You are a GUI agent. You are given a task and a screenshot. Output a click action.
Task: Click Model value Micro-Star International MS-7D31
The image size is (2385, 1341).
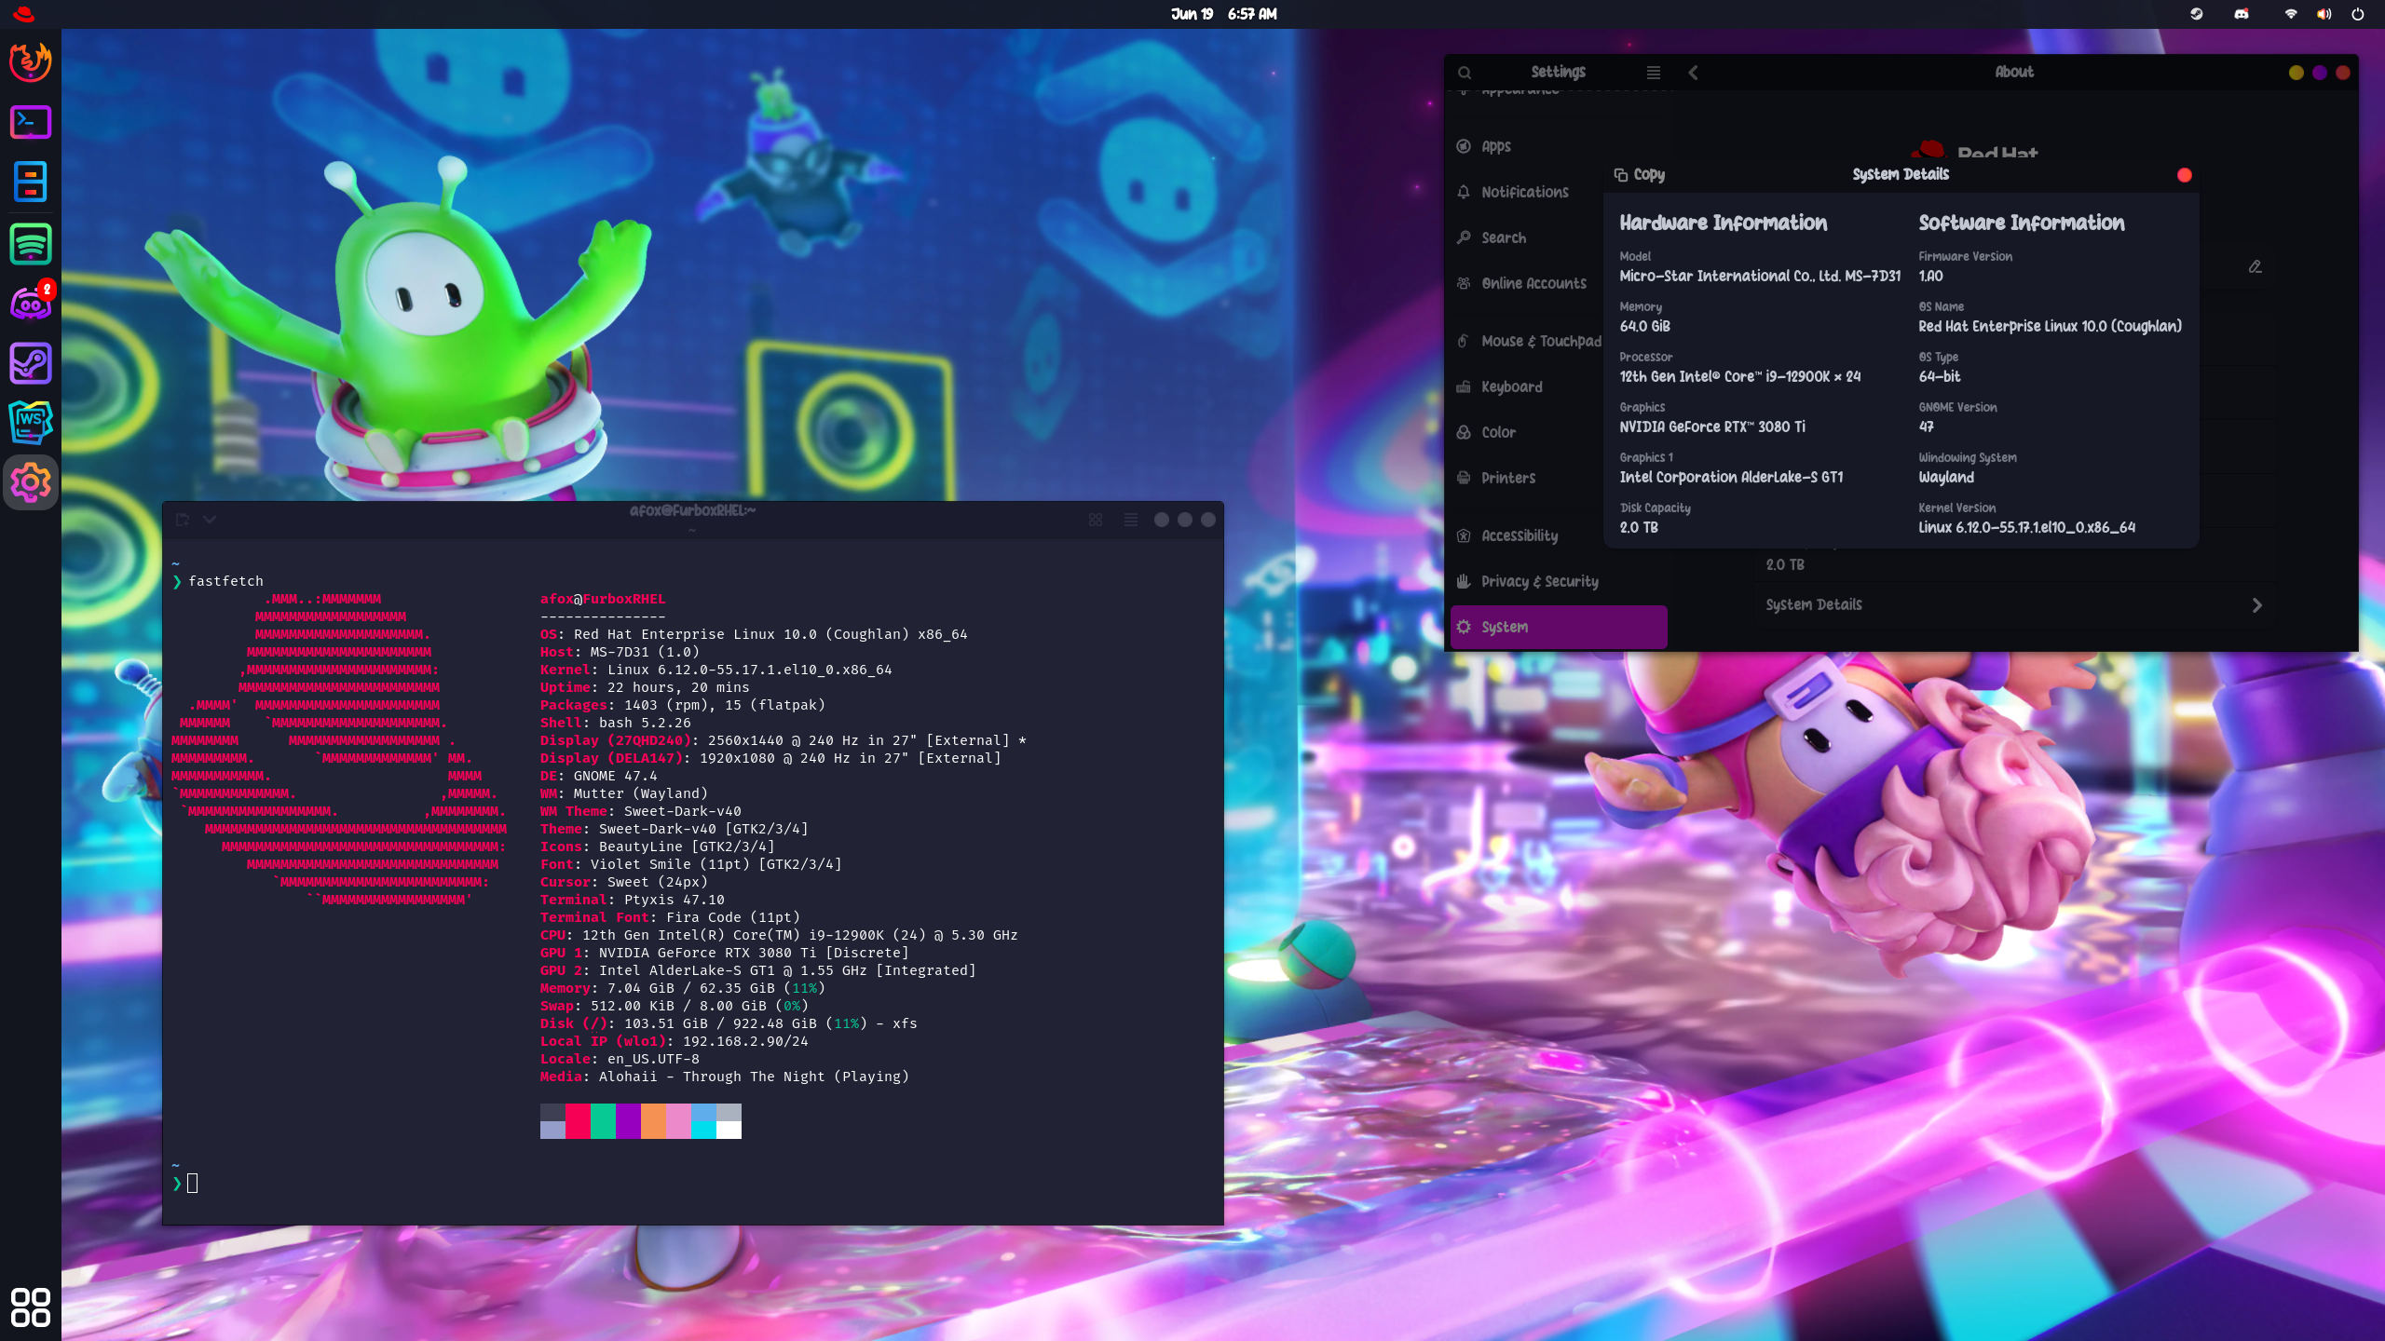(x=1760, y=276)
